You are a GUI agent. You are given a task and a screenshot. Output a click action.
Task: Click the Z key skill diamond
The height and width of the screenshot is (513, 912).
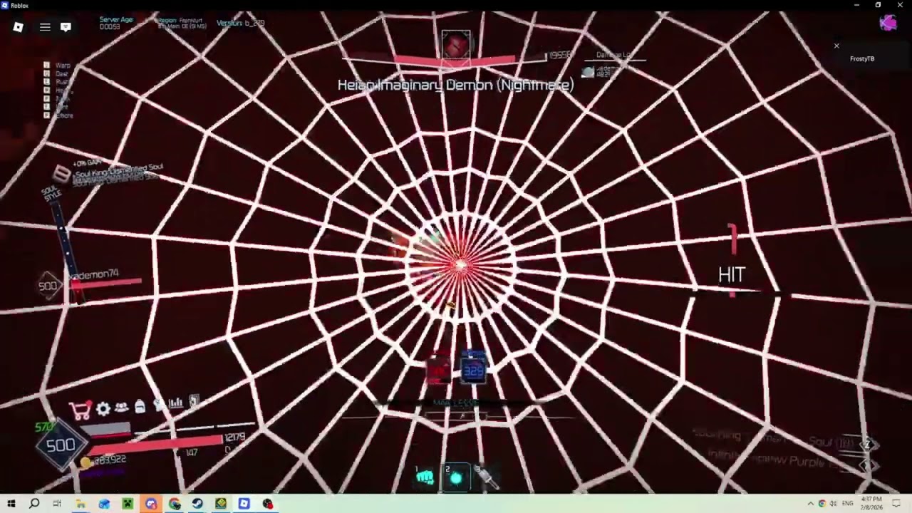point(867,445)
